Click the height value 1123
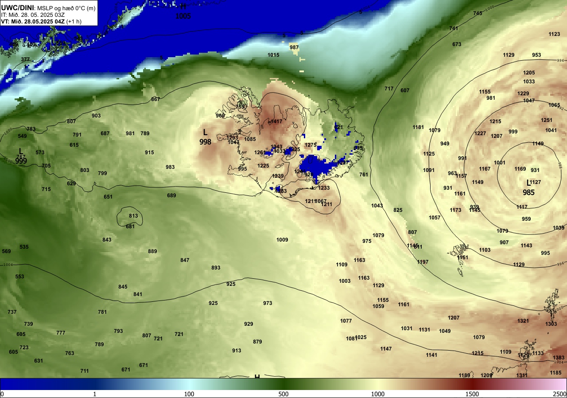Screen dimensions: 567x398 tap(554, 34)
